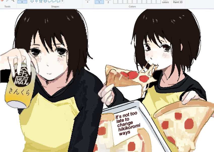Select the rounded rectangular callout shape
Image resolution: width=214 pixels, height=152 pixels.
point(49,2)
